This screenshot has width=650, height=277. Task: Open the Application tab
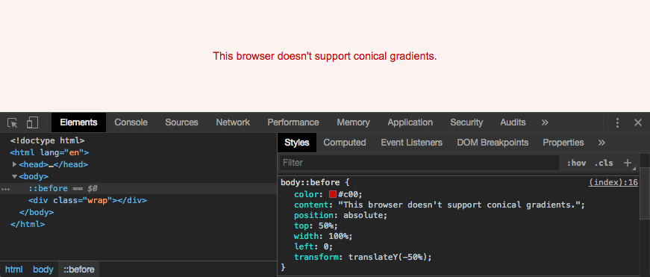[410, 122]
